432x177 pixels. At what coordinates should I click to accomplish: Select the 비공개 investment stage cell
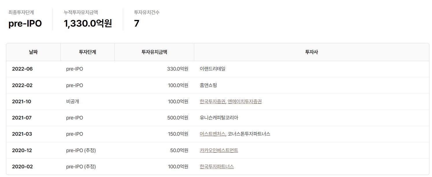(x=73, y=102)
